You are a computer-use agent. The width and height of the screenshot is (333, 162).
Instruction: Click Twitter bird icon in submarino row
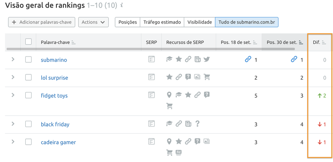pyautogui.click(x=206, y=59)
